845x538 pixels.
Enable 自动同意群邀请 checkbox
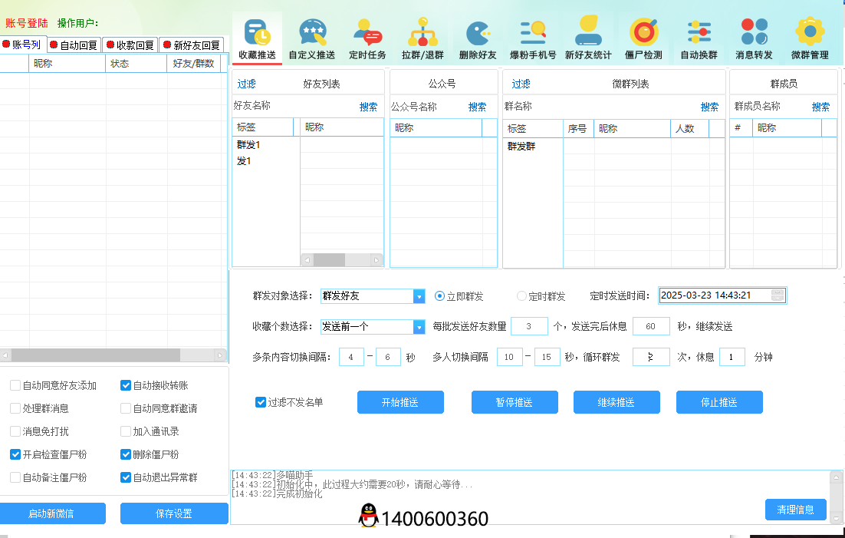coord(126,408)
